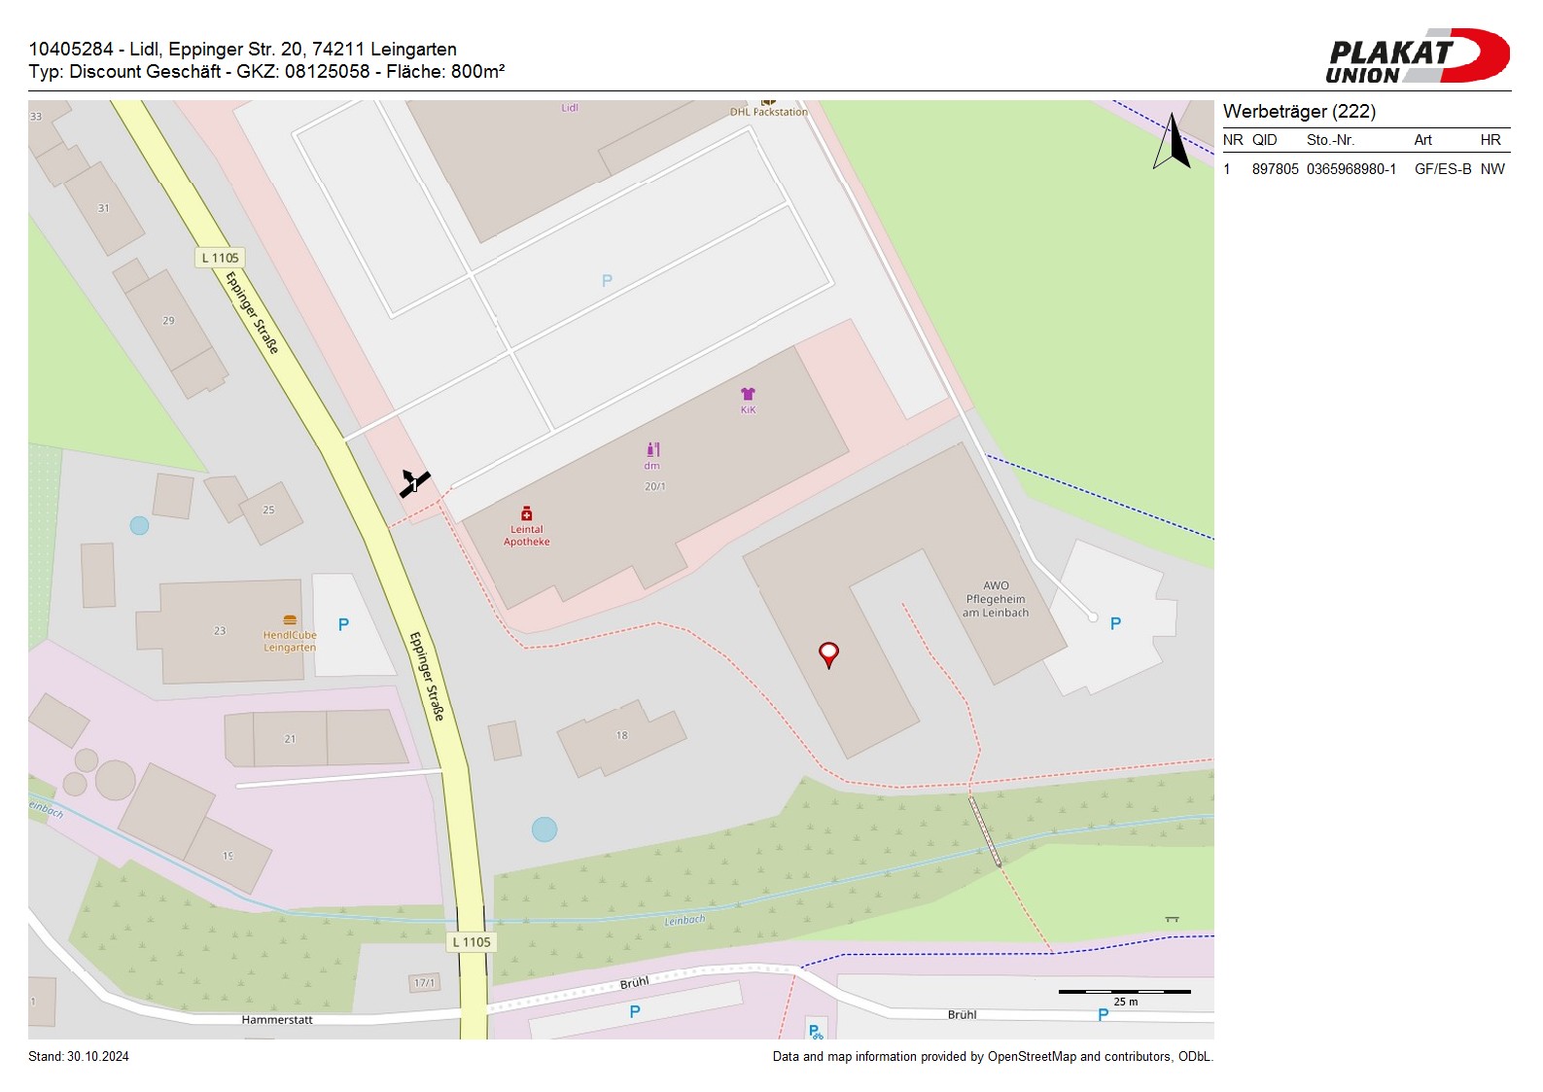Click the AWO Pflegeheim am Leinbach label
1543x1092 pixels.
click(x=996, y=599)
